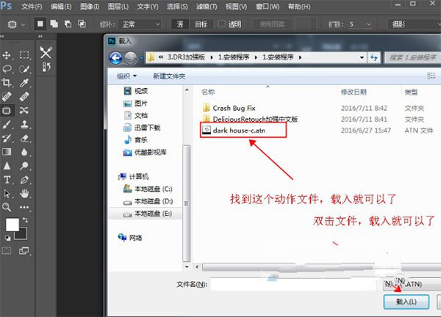
Task: Toggle the 透明 checkbox
Action: [x=222, y=24]
